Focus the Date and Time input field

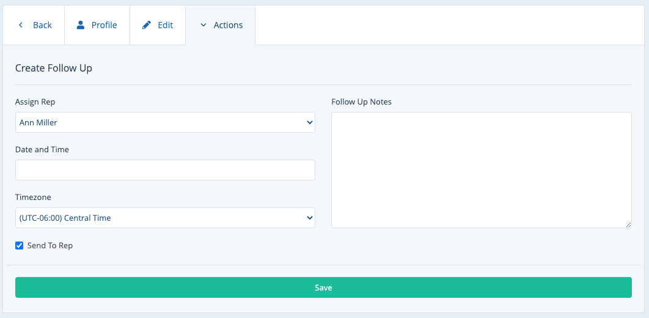165,170
